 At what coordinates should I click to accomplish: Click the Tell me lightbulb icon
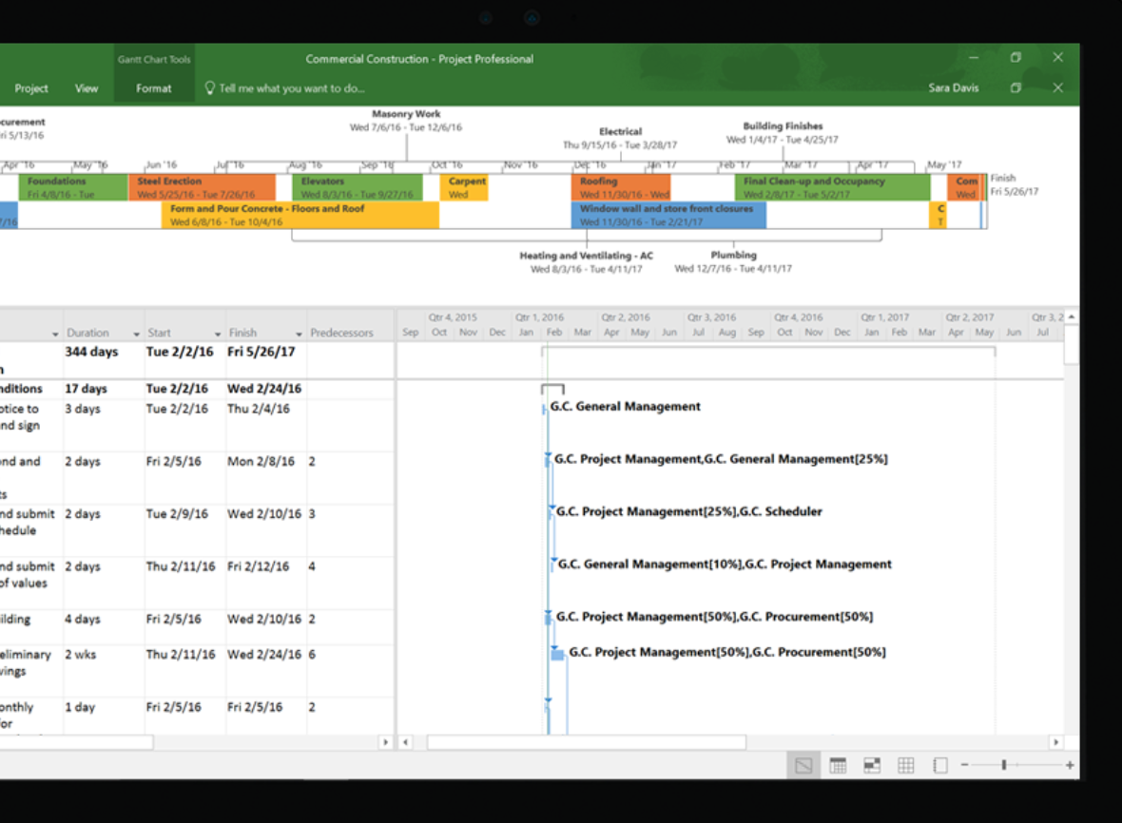click(209, 88)
